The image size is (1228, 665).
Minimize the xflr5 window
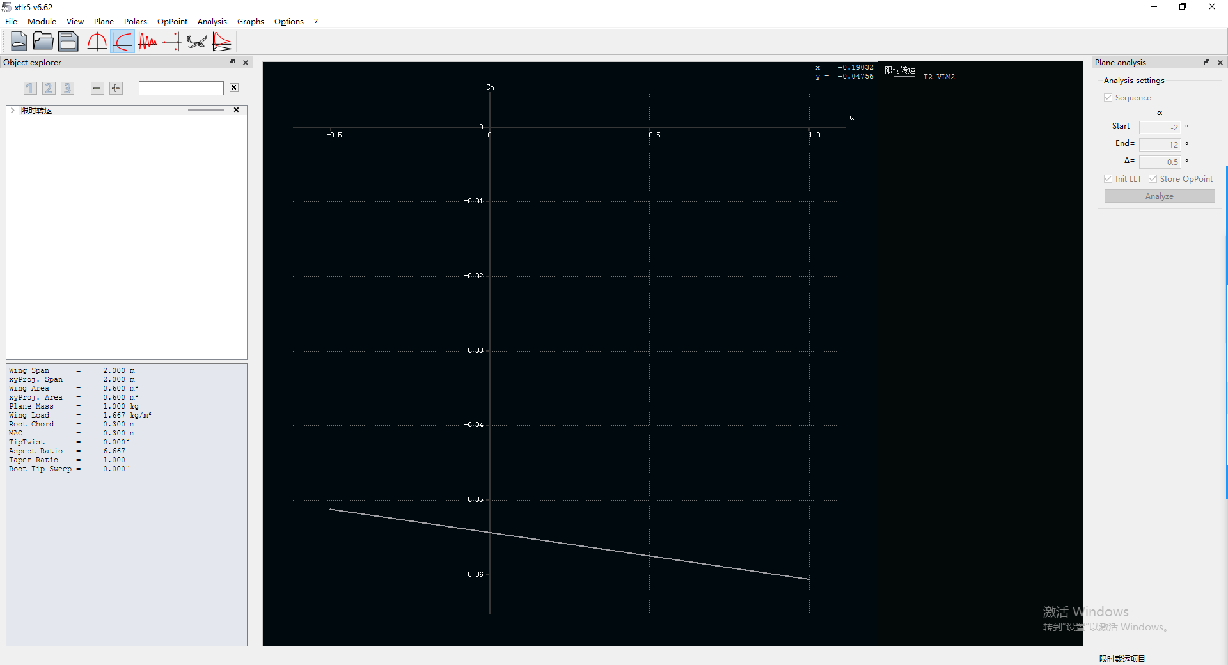(1154, 7)
